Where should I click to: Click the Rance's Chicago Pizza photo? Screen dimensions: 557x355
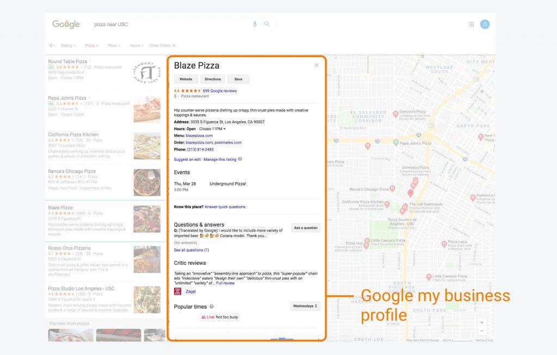coord(147,183)
